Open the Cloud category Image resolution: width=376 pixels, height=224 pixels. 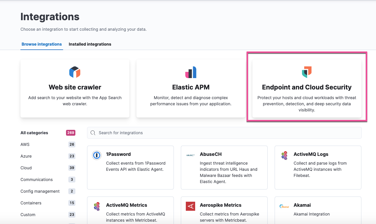click(x=26, y=168)
